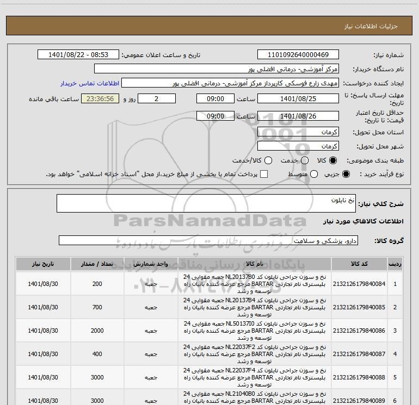Click the ردیف column header
The width and height of the screenshot is (419, 405).
[395, 264]
